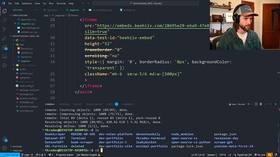Click the ports forwarded indicator
Viewport: 280px width, 157px height.
(x=51, y=155)
